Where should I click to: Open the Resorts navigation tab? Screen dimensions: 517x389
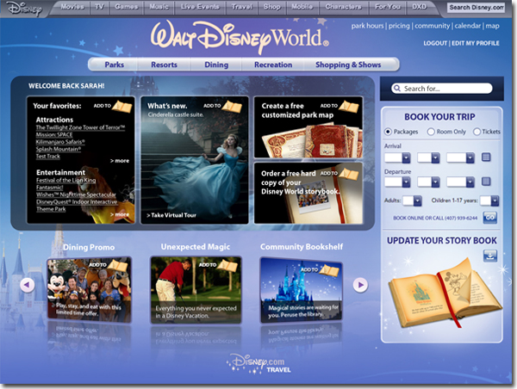point(164,65)
